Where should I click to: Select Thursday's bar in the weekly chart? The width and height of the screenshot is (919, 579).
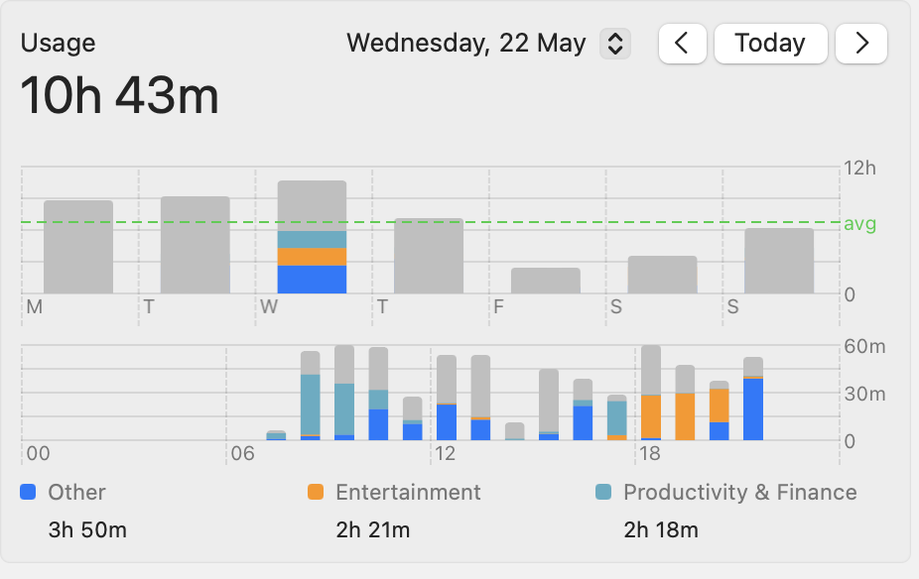coord(429,256)
